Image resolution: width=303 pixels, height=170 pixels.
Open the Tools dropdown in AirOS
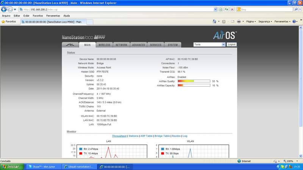tap(209, 44)
